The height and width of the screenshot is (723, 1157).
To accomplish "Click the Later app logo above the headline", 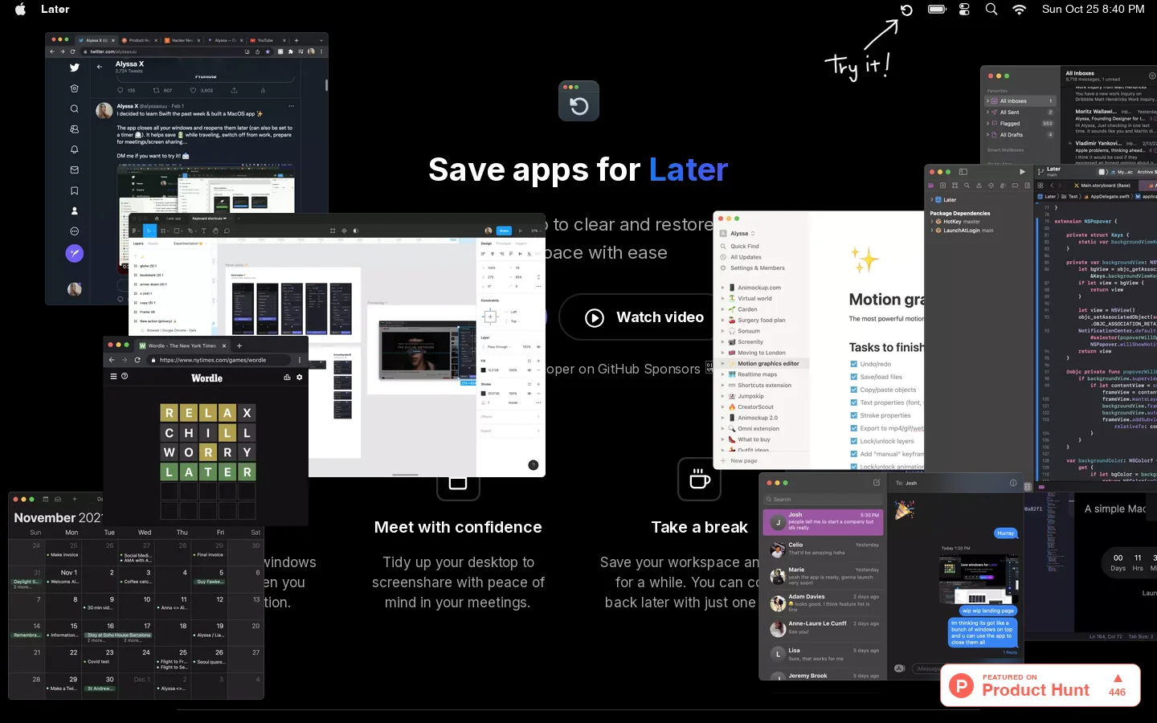I will click(578, 101).
